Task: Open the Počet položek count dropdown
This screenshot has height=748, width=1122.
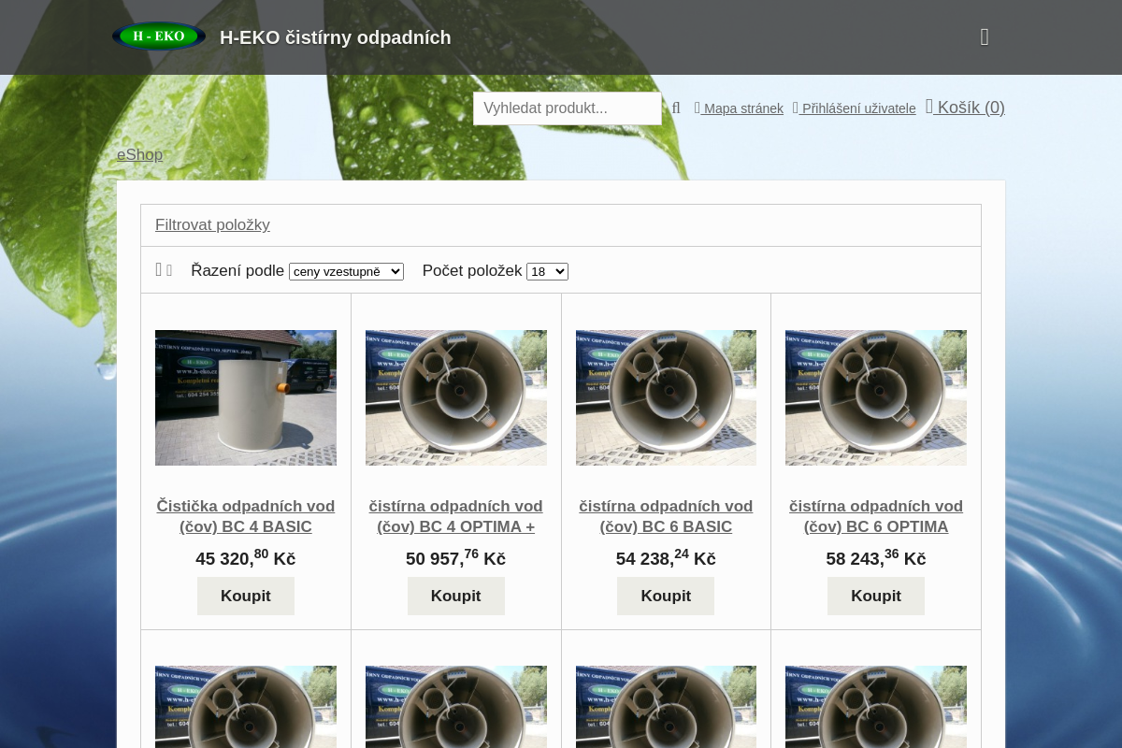Action: click(x=547, y=271)
